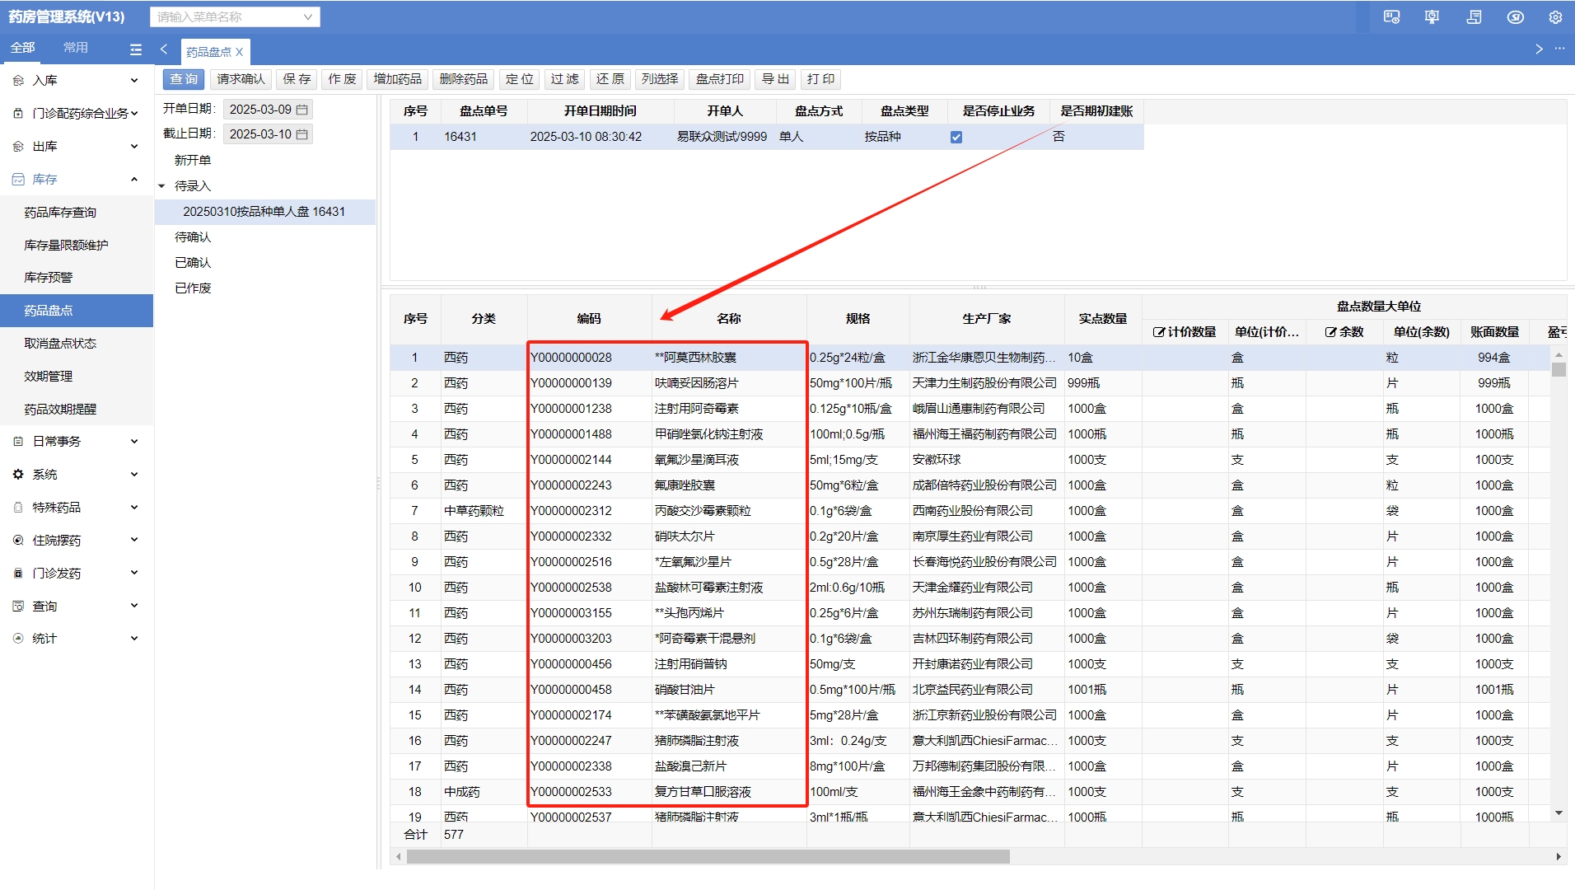Select the 已作废 tree item
This screenshot has width=1575, height=890.
193,288
